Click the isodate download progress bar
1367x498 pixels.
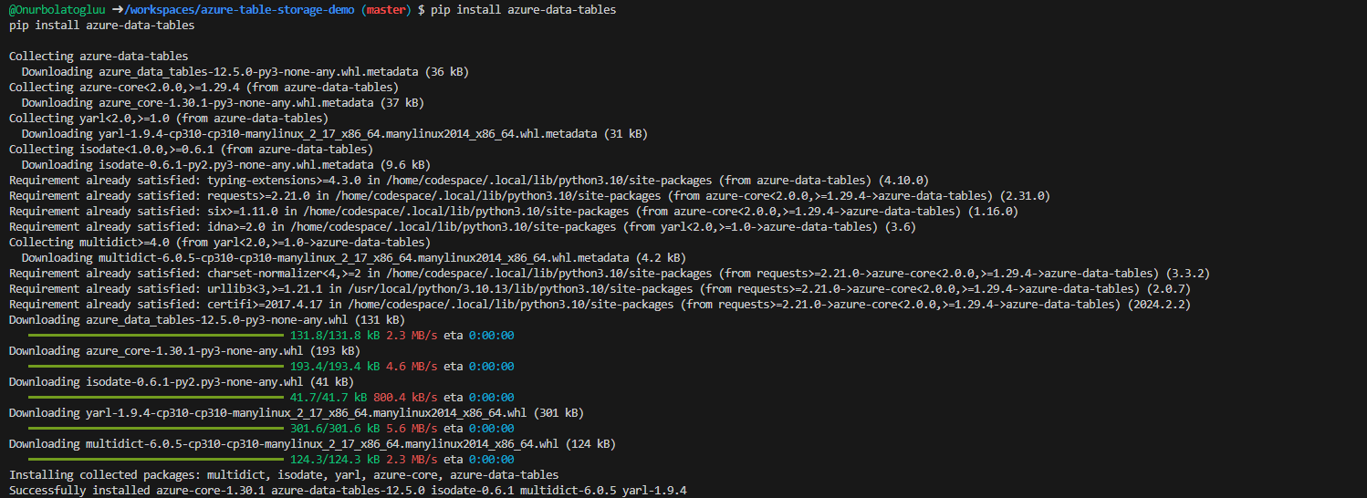click(155, 398)
